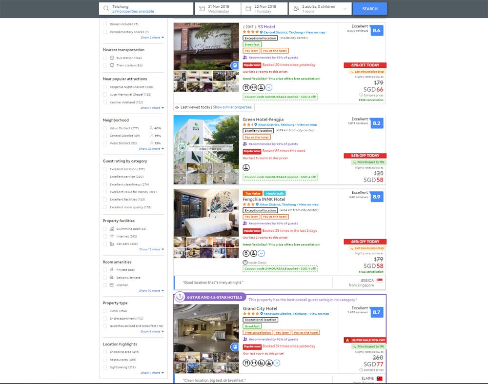Click the Taichung destination search field

click(x=146, y=9)
